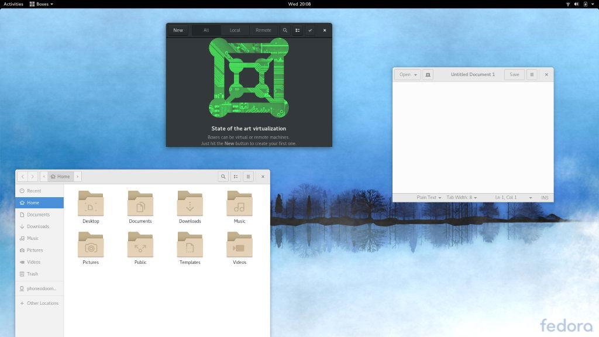
Task: Click New to create your first box
Action: 178,30
